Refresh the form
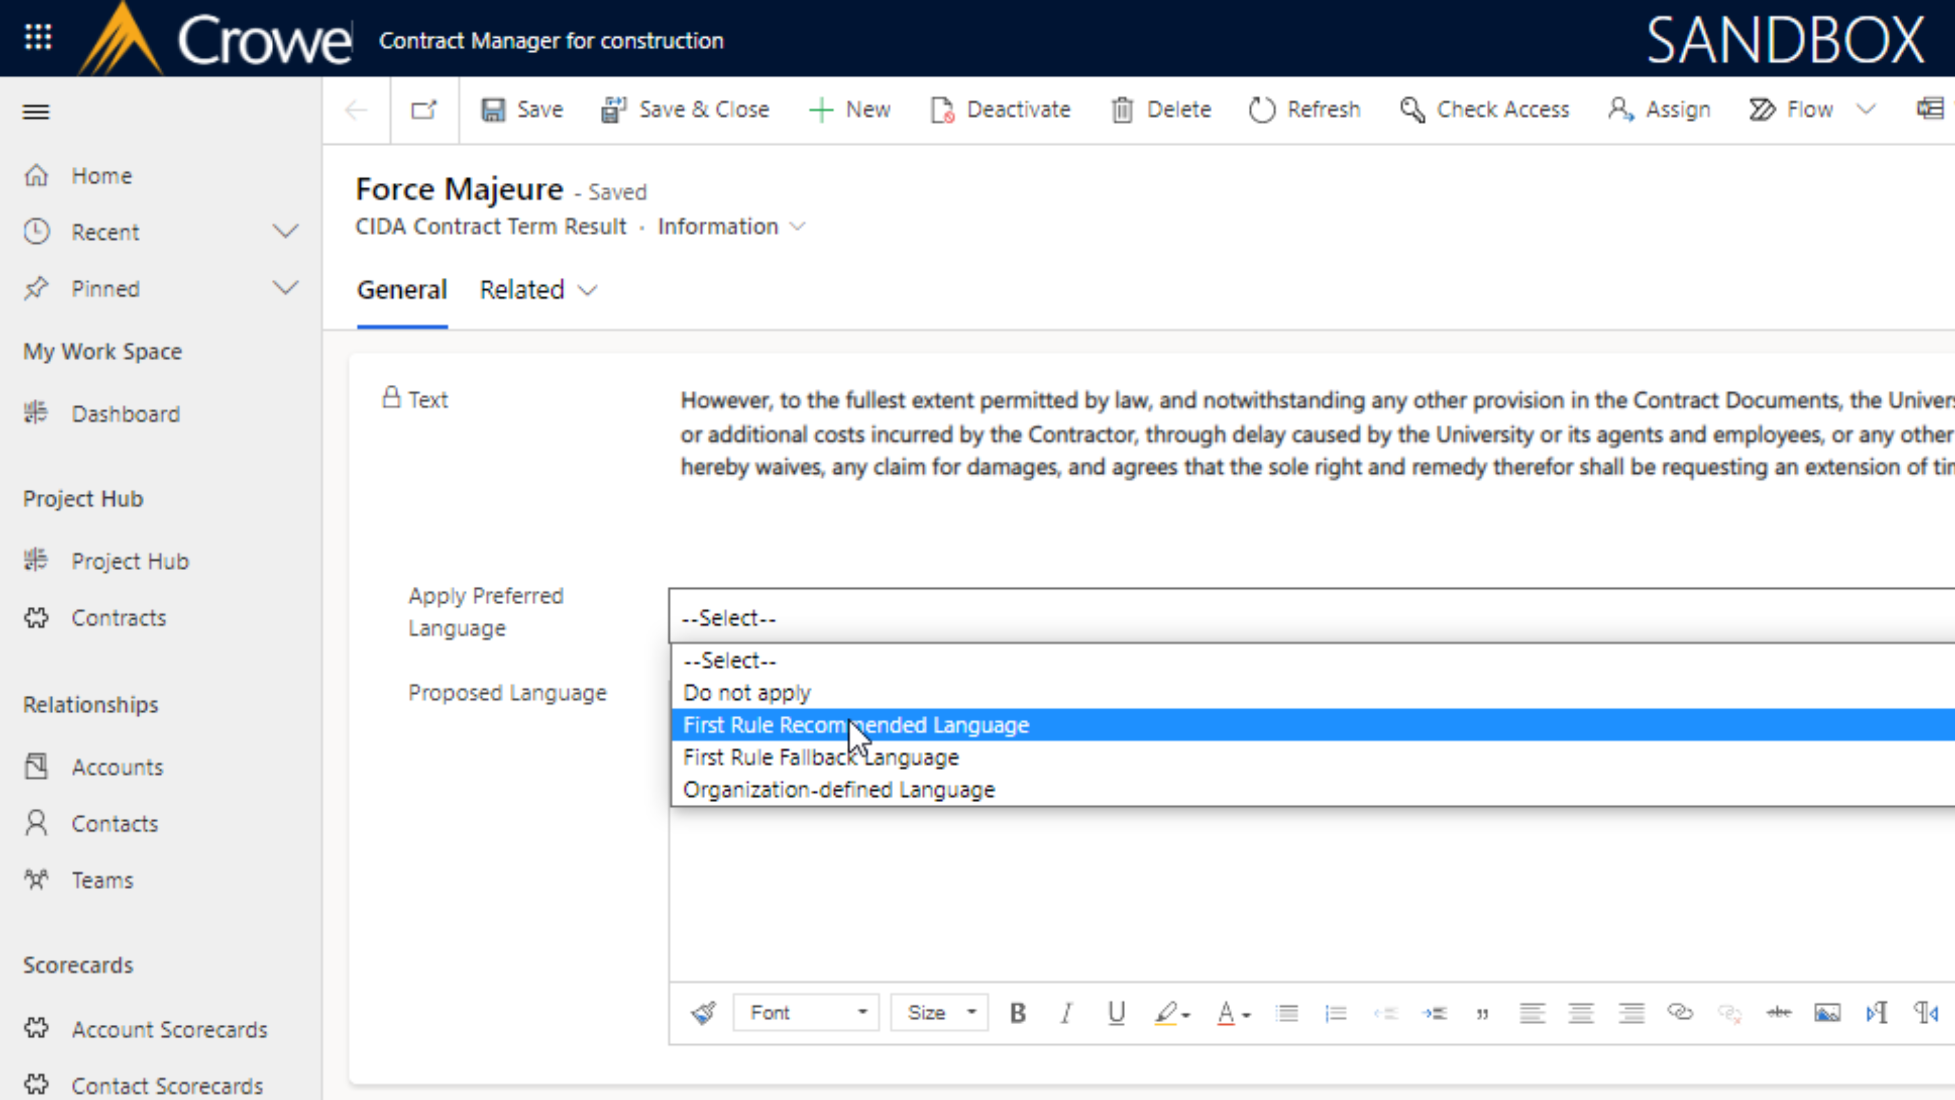 1304,110
